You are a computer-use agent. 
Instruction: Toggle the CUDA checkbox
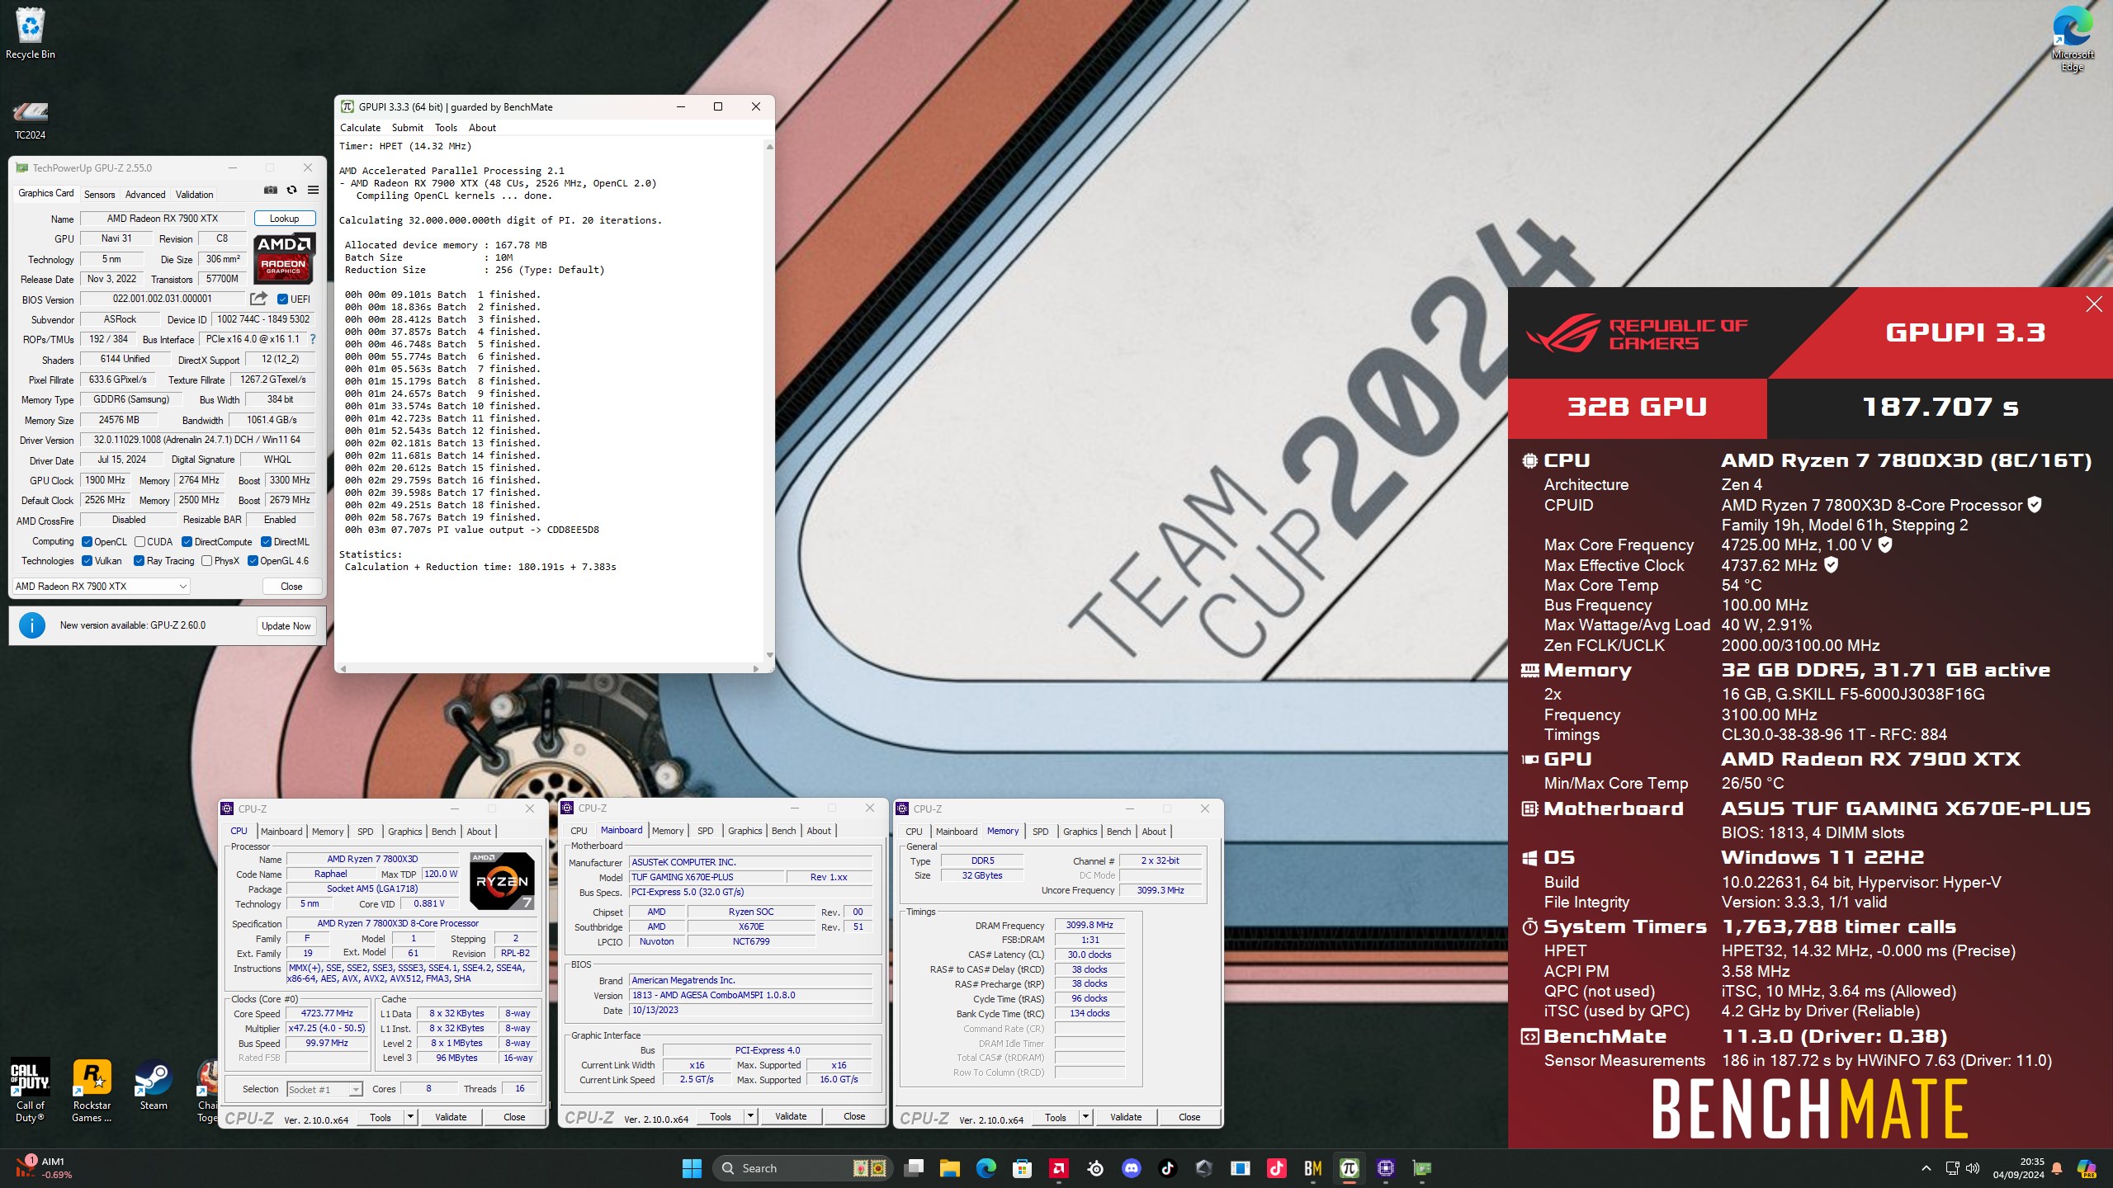click(139, 542)
